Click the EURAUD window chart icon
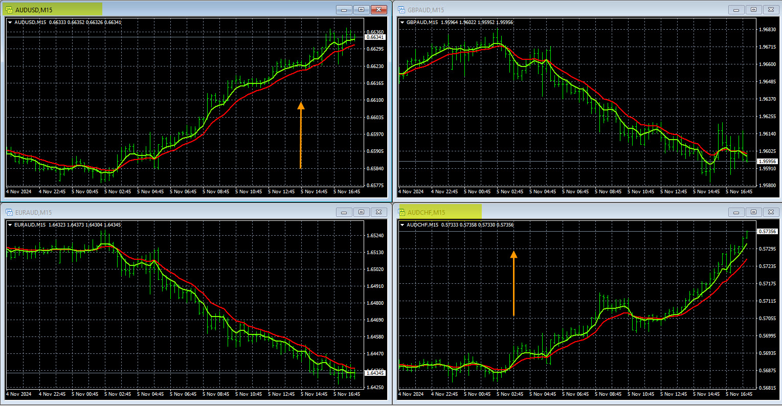The height and width of the screenshot is (406, 782). [9, 212]
